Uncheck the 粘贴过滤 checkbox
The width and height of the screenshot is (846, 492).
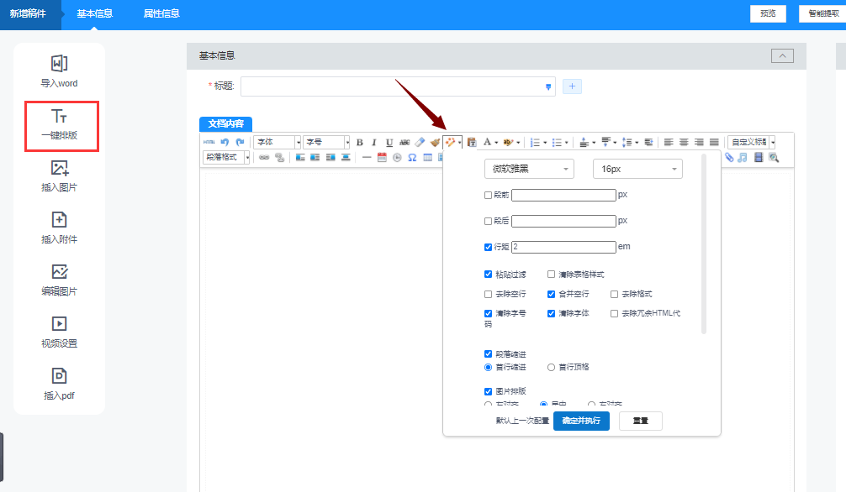tap(489, 274)
